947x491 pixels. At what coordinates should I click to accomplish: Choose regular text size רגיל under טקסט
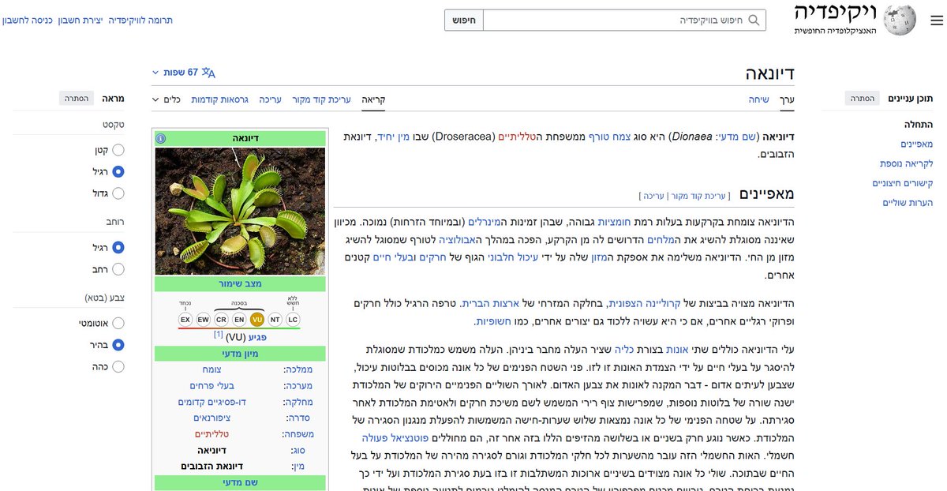tap(118, 171)
